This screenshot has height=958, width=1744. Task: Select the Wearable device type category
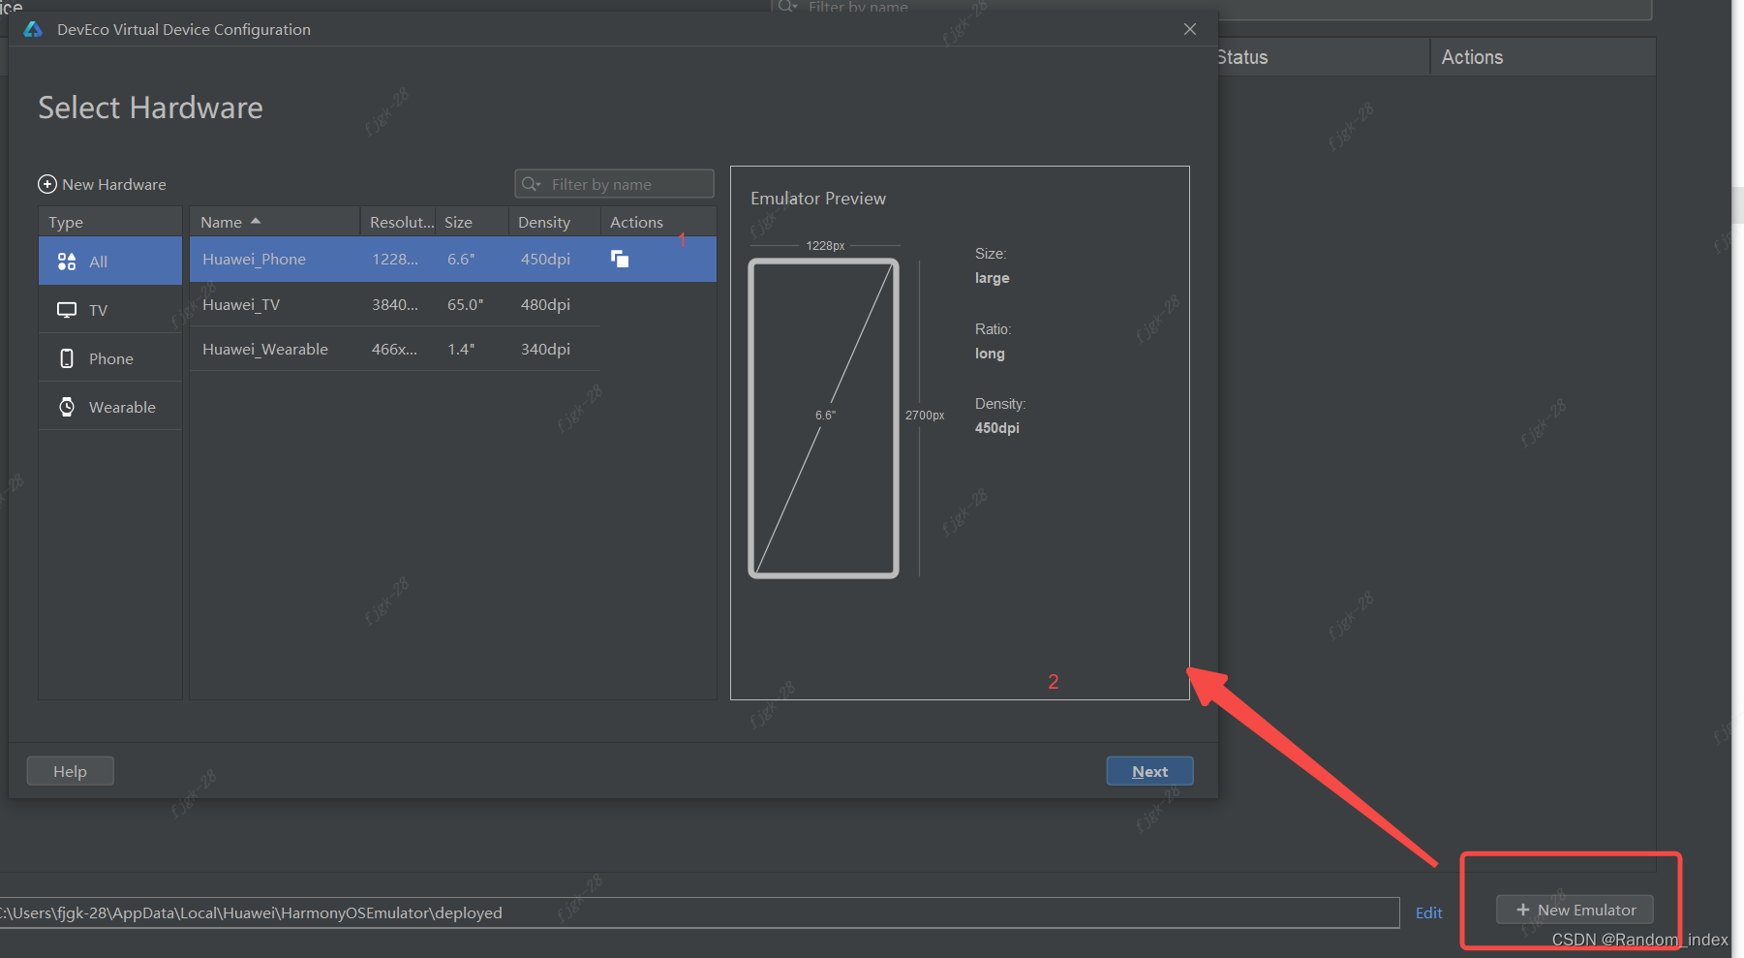[110, 407]
